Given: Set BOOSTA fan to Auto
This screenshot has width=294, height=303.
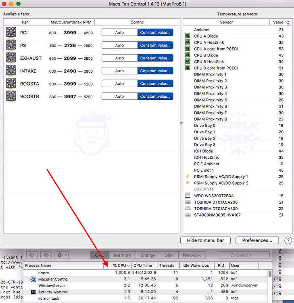Looking at the screenshot, I should pos(120,84).
